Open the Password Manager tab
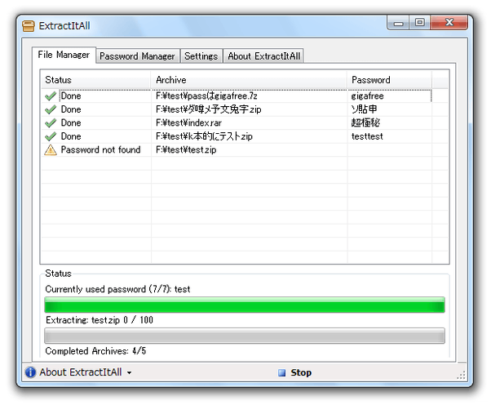This screenshot has width=491, height=405. pyautogui.click(x=137, y=56)
